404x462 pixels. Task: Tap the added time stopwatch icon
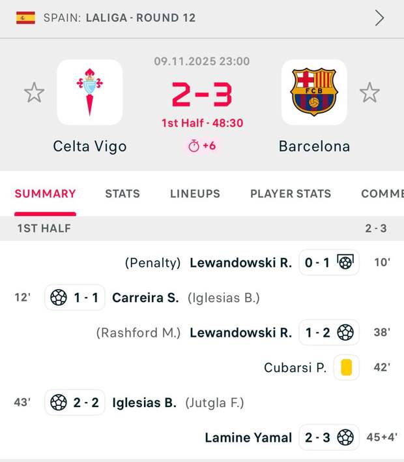[194, 146]
